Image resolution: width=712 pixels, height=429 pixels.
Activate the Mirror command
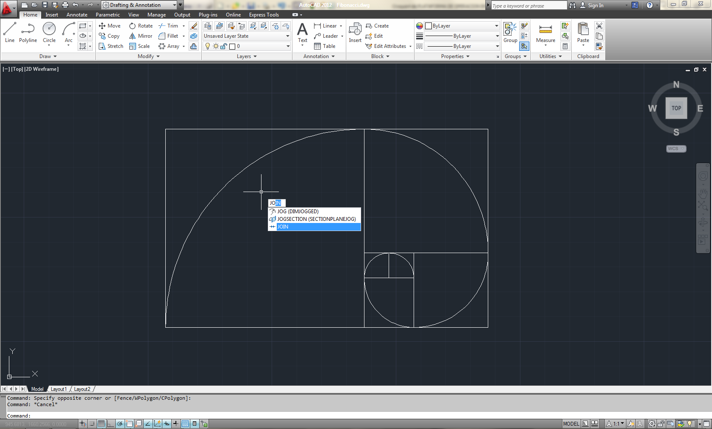coord(141,36)
